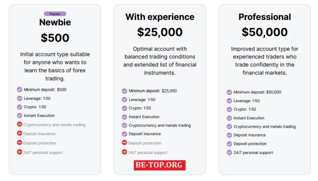The width and height of the screenshot is (318, 181).
Task: Click the purple checkmark next to Newbie Minimum deposit: $500
Action: 19,90
